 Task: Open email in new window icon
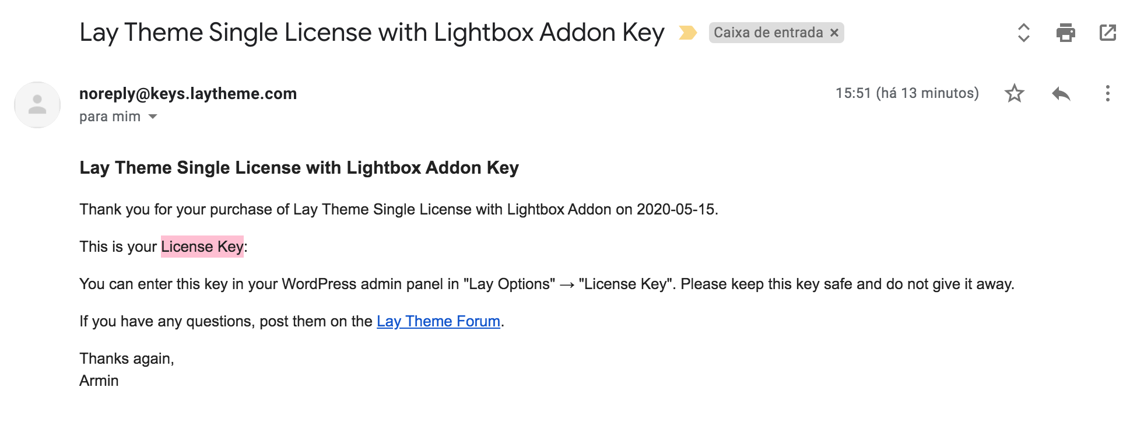(1107, 33)
